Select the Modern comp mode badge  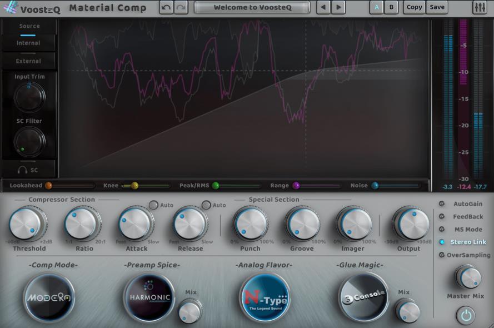pos(48,297)
